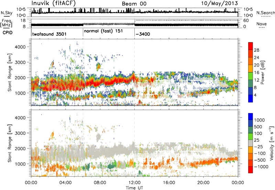This screenshot has height=190, width=275.
Task: Click the 'Time UT' axis title
Action: click(134, 188)
